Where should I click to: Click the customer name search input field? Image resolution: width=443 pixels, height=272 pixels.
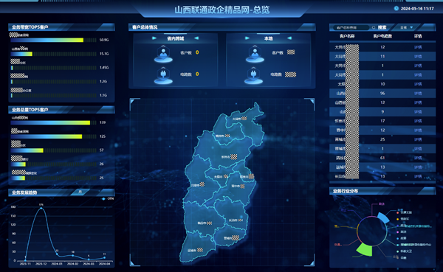(351, 28)
